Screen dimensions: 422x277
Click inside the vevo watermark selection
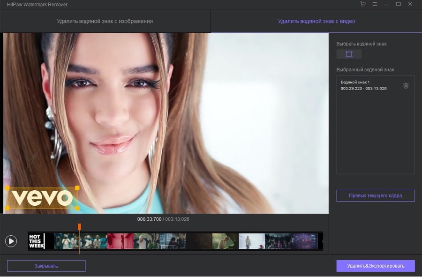tap(42, 198)
